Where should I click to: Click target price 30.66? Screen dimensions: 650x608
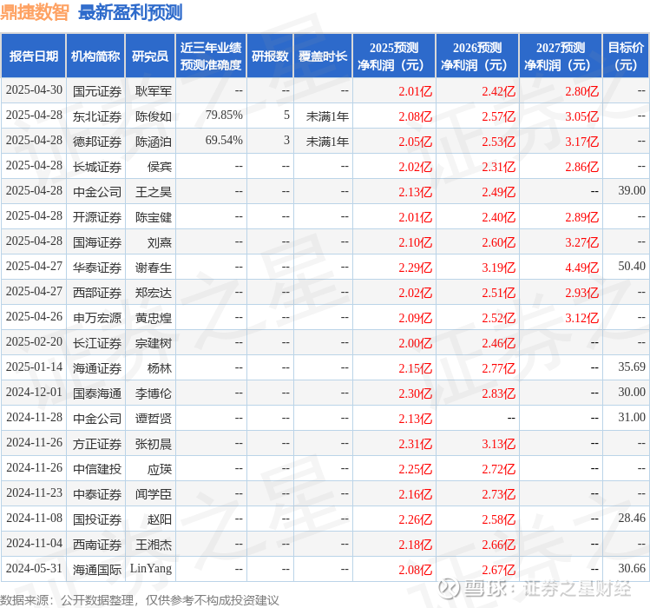point(632,568)
